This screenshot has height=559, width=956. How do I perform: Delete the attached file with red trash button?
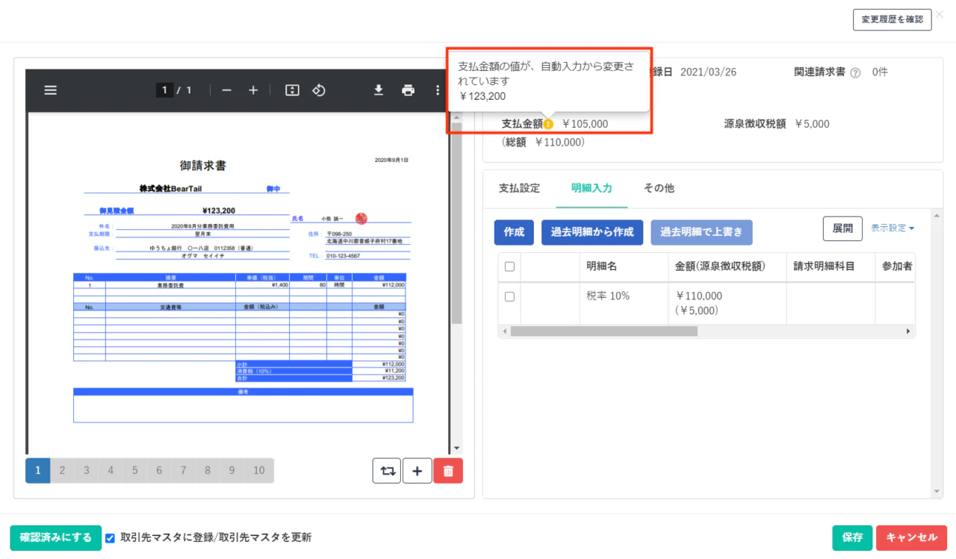(x=448, y=471)
